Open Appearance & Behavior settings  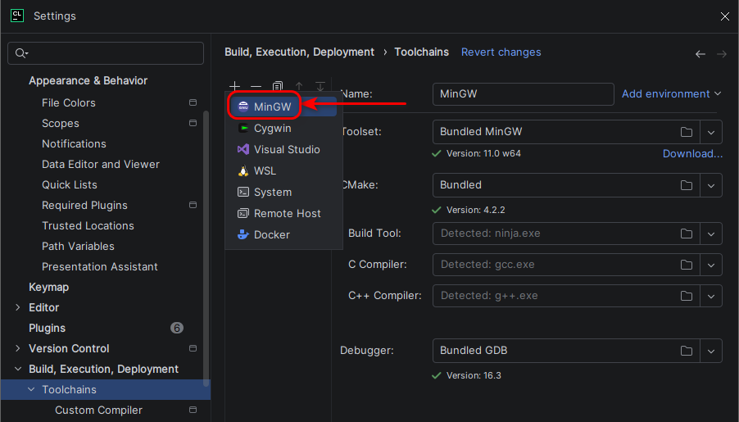(x=88, y=80)
